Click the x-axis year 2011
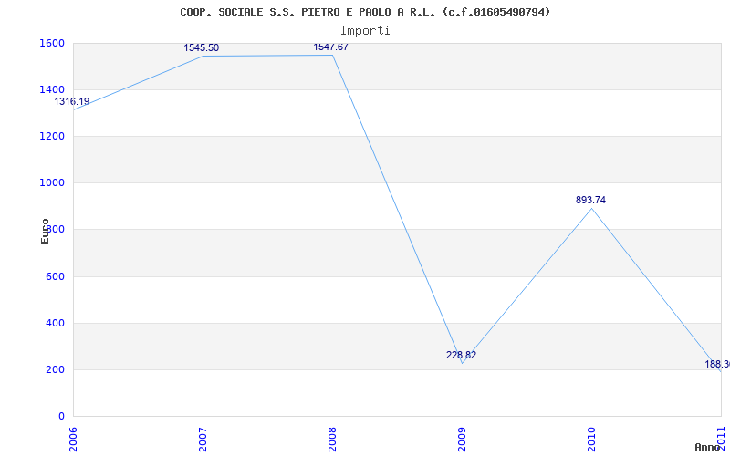Viewport: 730px width, 456px height. point(721,440)
